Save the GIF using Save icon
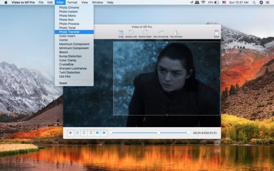 216,33
